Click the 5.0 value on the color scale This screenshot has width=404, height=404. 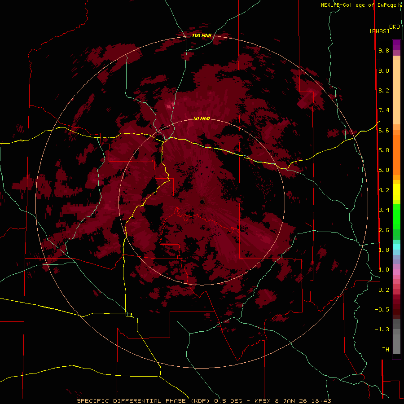click(384, 170)
